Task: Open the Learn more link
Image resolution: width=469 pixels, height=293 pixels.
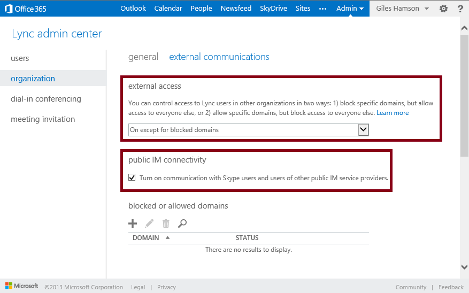Action: (x=393, y=113)
